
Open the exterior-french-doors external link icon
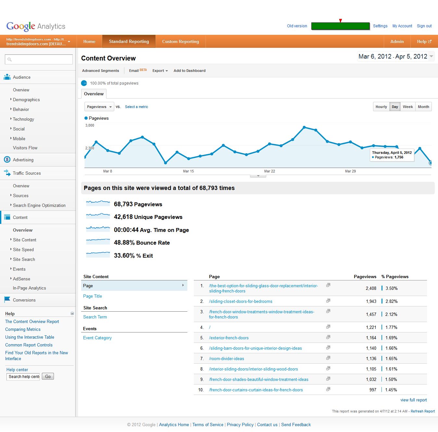point(328,337)
